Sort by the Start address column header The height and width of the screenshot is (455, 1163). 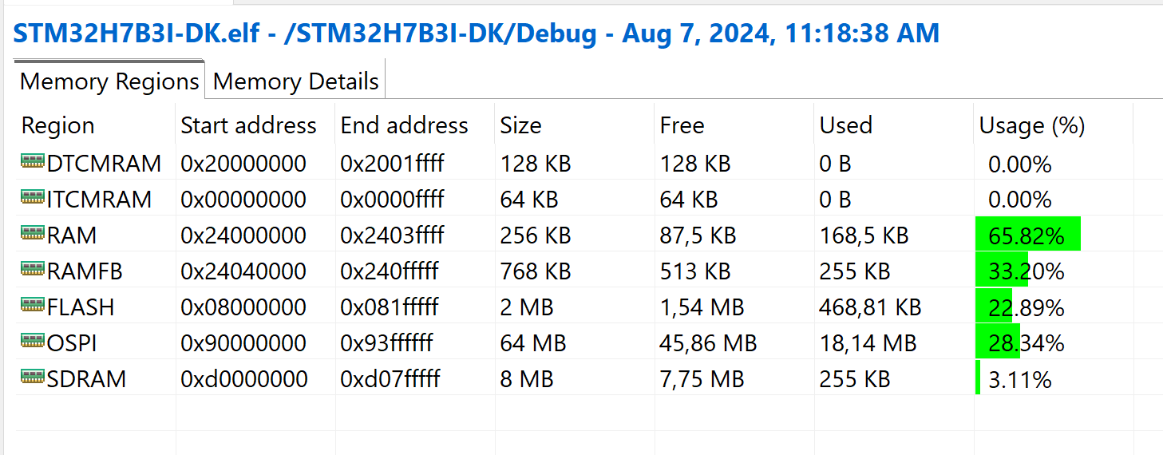248,125
